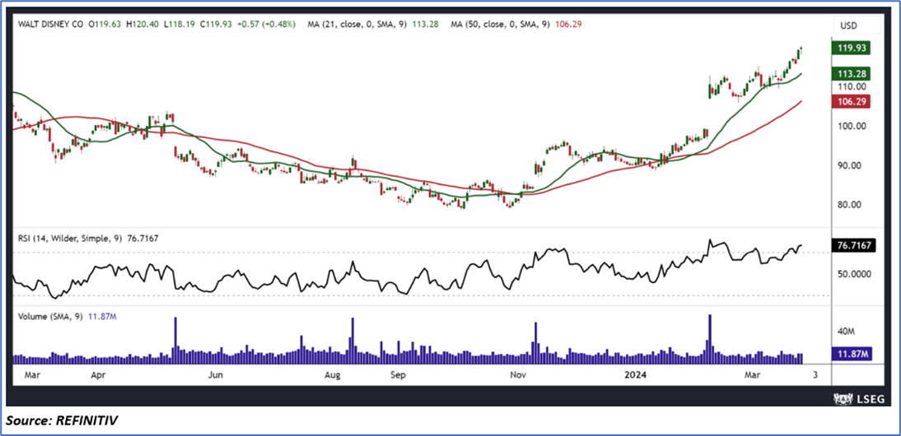The width and height of the screenshot is (901, 436).
Task: Click the LSEG logo
Action: (858, 399)
